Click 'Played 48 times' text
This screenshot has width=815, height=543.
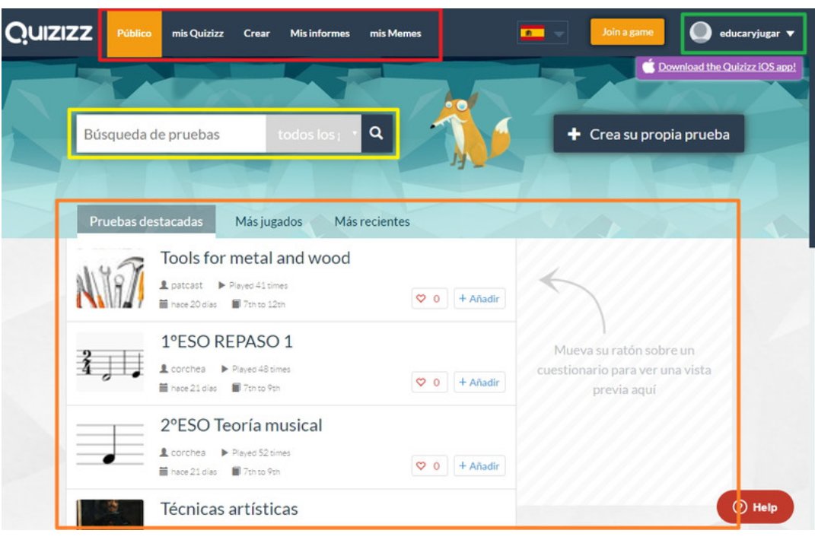point(261,369)
